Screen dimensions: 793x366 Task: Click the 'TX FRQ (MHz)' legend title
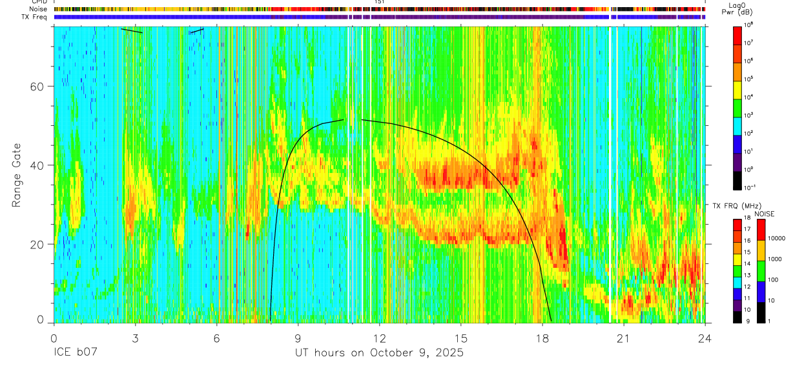(737, 206)
